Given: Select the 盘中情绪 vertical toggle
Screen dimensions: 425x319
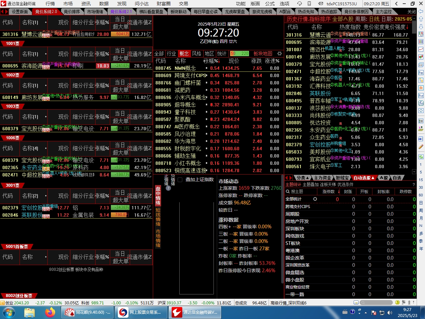Looking at the screenshot, I should pyautogui.click(x=158, y=196).
